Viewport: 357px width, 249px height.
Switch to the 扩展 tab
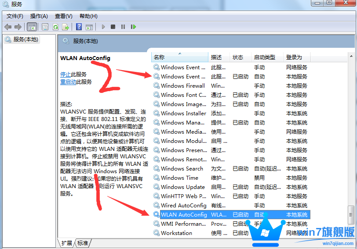point(66,243)
